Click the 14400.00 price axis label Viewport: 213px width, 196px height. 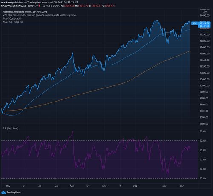pyautogui.click(x=204, y=15)
